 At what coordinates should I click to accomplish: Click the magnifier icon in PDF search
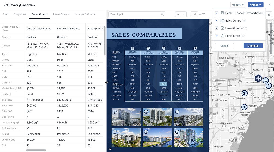click(162, 14)
